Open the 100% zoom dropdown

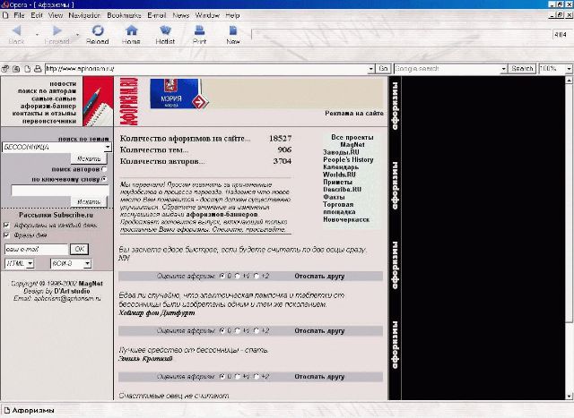pyautogui.click(x=569, y=69)
